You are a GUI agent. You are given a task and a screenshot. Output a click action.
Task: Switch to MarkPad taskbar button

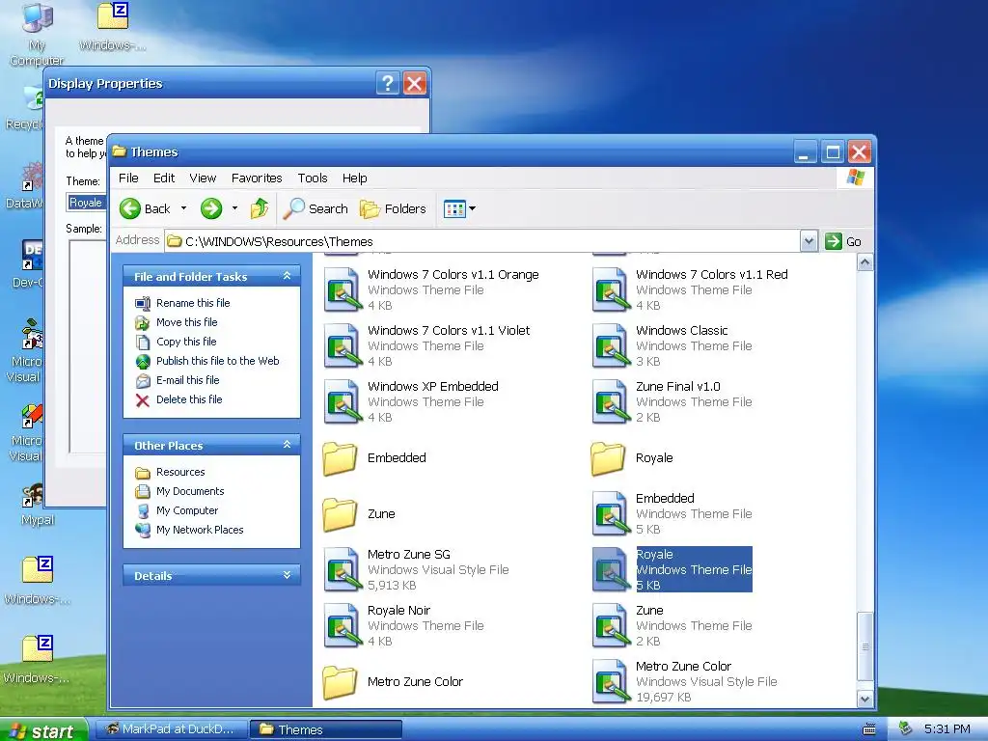click(171, 729)
